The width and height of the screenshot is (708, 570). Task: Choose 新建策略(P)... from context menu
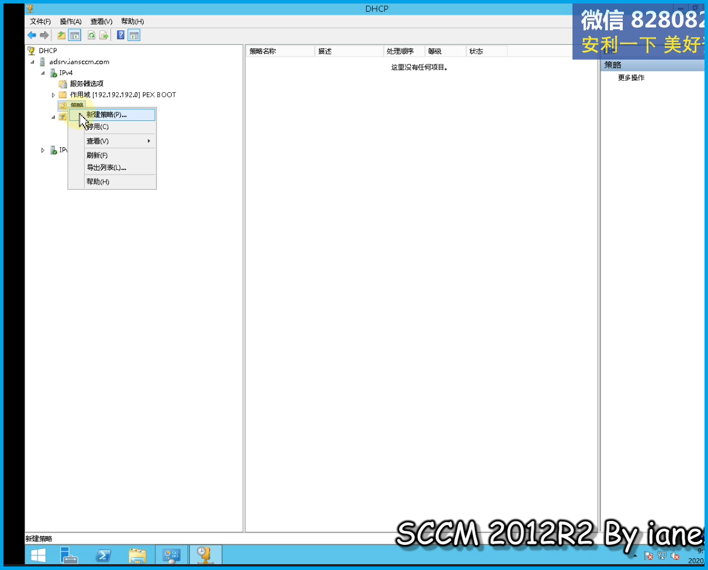pos(112,114)
